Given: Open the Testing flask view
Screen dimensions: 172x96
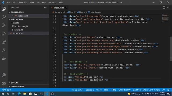Looking at the screenshot, I should pos(4,50).
